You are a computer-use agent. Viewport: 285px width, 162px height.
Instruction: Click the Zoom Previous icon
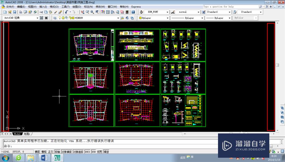click(x=97, y=12)
